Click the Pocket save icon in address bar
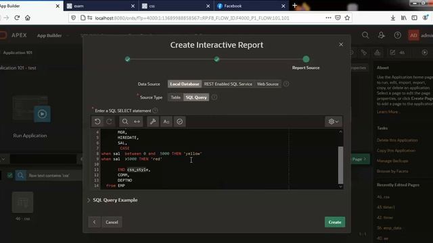 tap(338, 18)
